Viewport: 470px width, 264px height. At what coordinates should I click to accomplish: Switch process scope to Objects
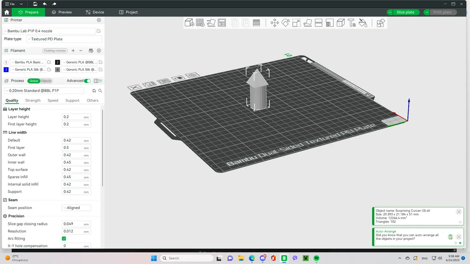pos(46,81)
